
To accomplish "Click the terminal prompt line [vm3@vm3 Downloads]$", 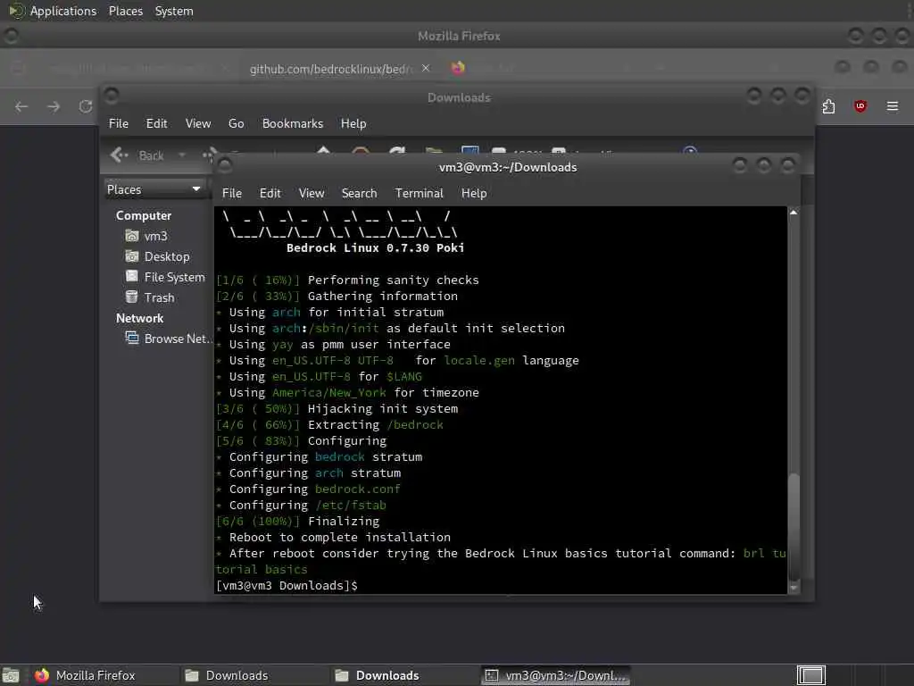I will 287,586.
